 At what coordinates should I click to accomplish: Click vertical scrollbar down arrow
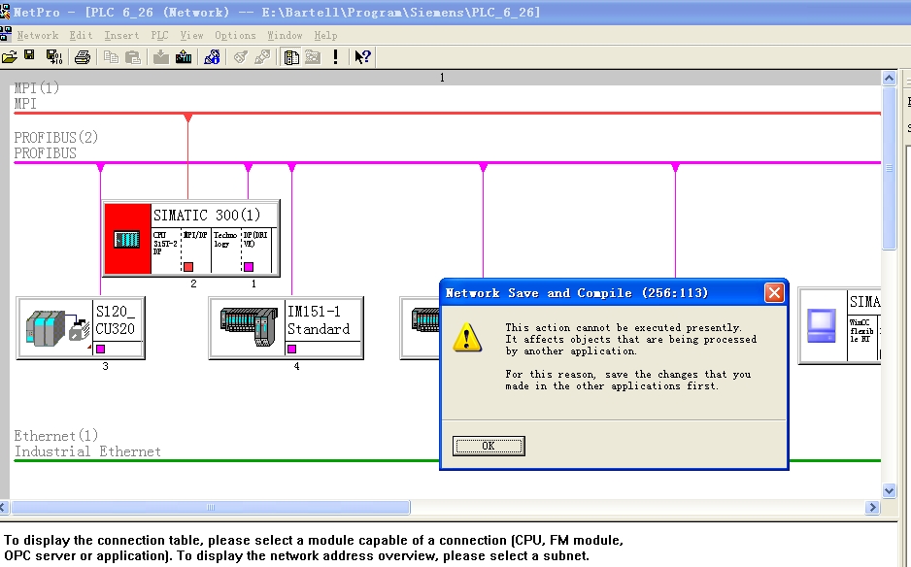click(889, 491)
